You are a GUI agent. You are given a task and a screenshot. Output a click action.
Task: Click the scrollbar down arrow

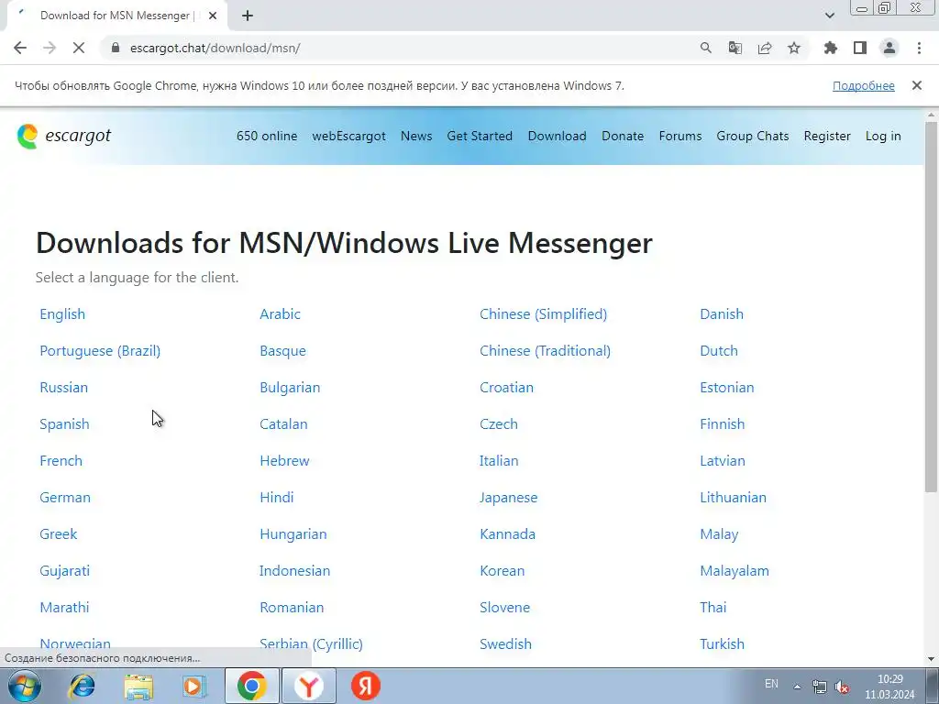pyautogui.click(x=932, y=659)
